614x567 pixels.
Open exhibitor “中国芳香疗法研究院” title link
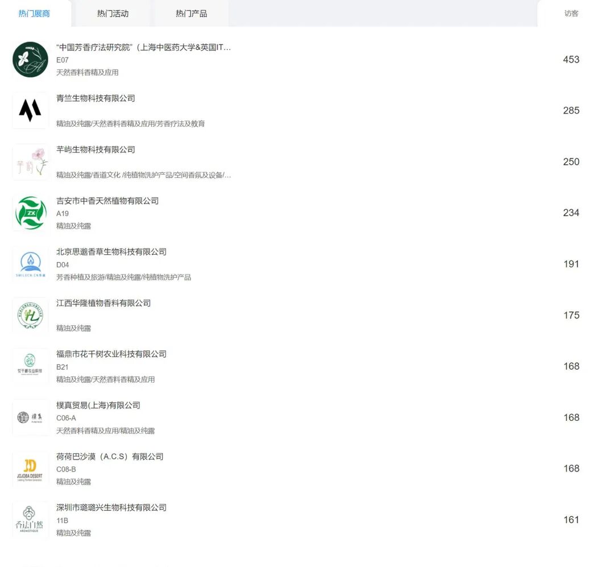(x=143, y=47)
